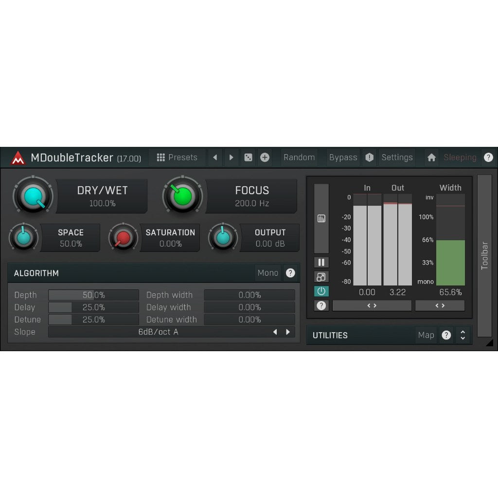Open the exclamation warning panel icon
Viewport: 498px width, 498px height.
coord(369,157)
